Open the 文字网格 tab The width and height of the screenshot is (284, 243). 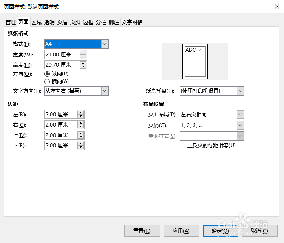click(x=132, y=22)
